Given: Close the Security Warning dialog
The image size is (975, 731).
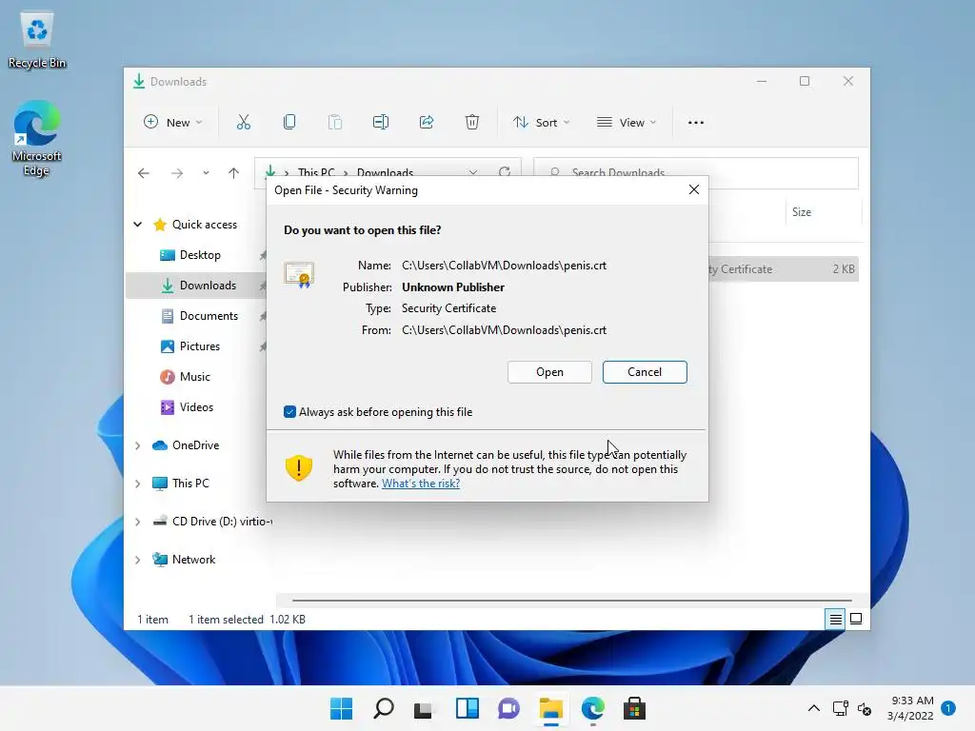Looking at the screenshot, I should point(694,189).
